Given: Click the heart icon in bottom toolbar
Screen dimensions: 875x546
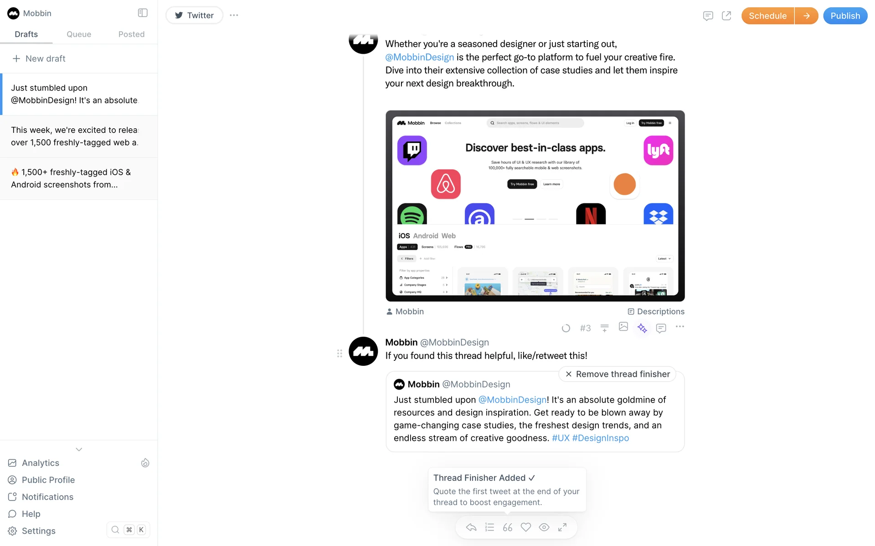Looking at the screenshot, I should pos(526,527).
